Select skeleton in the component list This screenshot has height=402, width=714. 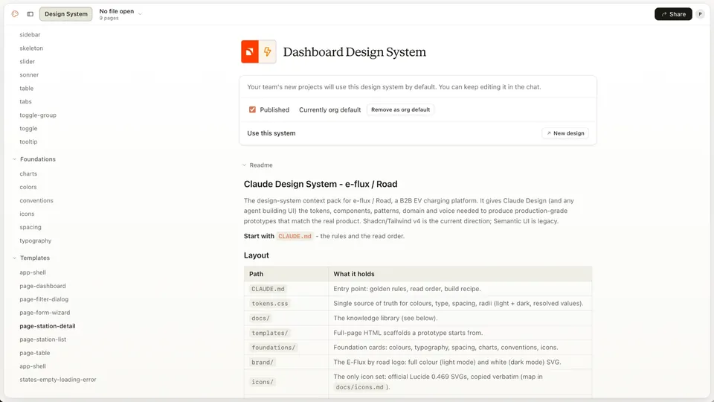31,48
